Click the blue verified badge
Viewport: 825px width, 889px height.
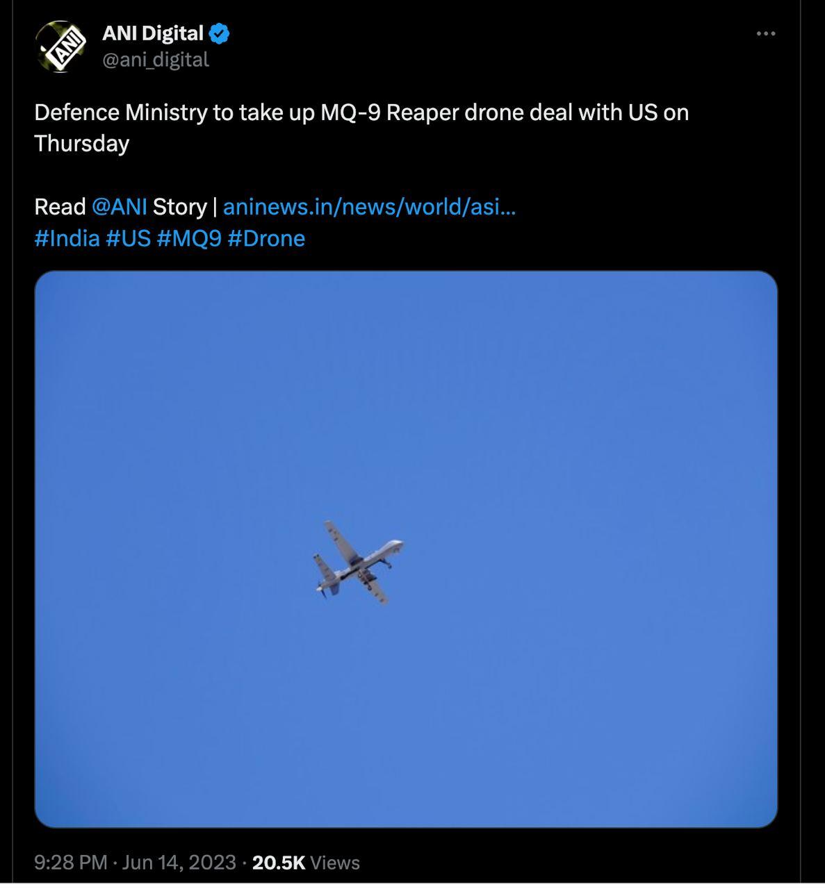point(219,33)
